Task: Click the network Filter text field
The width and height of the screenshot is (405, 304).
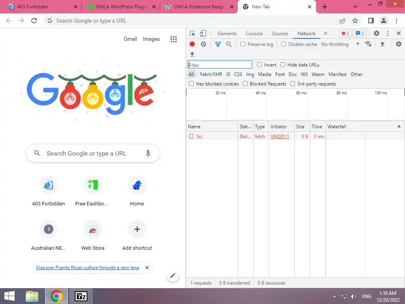Action: [220, 65]
